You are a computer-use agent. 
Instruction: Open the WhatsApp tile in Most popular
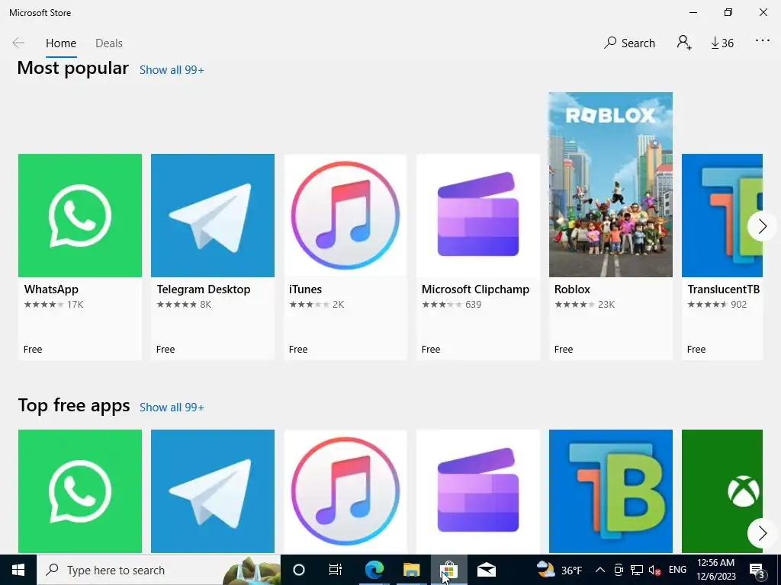pyautogui.click(x=79, y=257)
